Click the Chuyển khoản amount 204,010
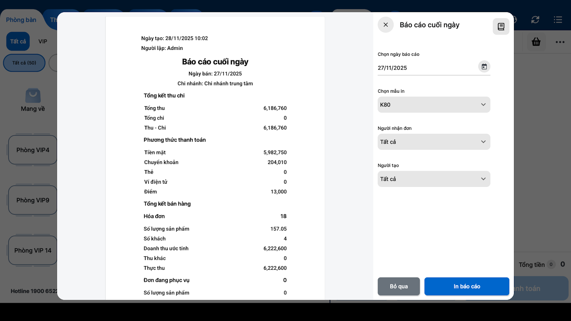The width and height of the screenshot is (571, 321). click(277, 162)
